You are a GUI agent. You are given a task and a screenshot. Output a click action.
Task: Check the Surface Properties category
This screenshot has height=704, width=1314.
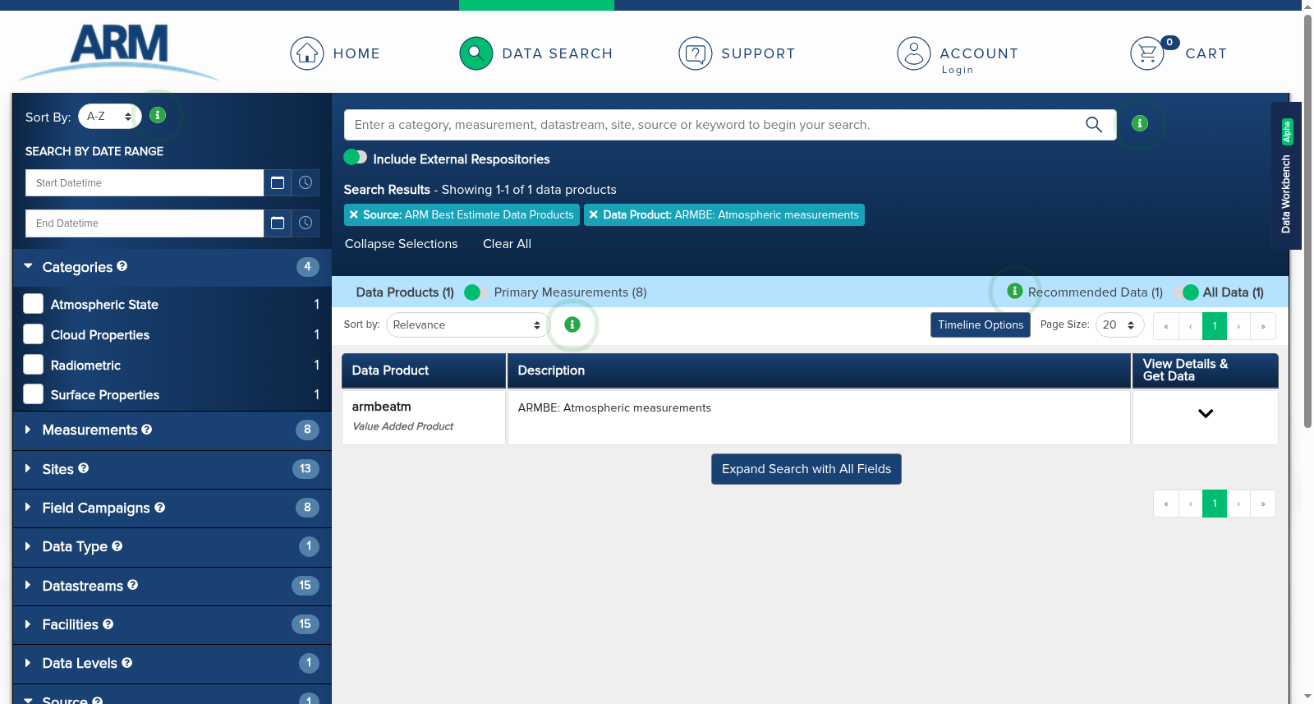pyautogui.click(x=34, y=394)
